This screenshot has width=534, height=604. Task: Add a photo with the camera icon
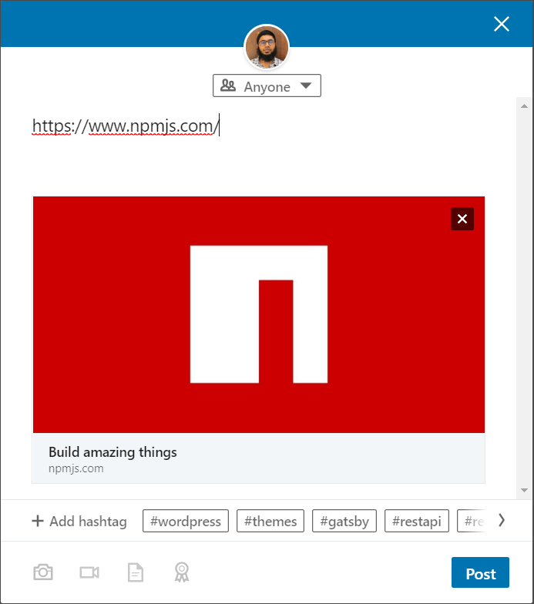click(x=43, y=572)
